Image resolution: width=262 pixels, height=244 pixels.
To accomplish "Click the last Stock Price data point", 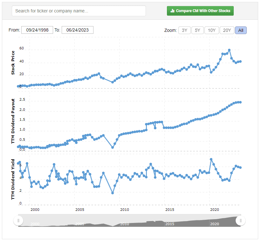I will (x=240, y=61).
